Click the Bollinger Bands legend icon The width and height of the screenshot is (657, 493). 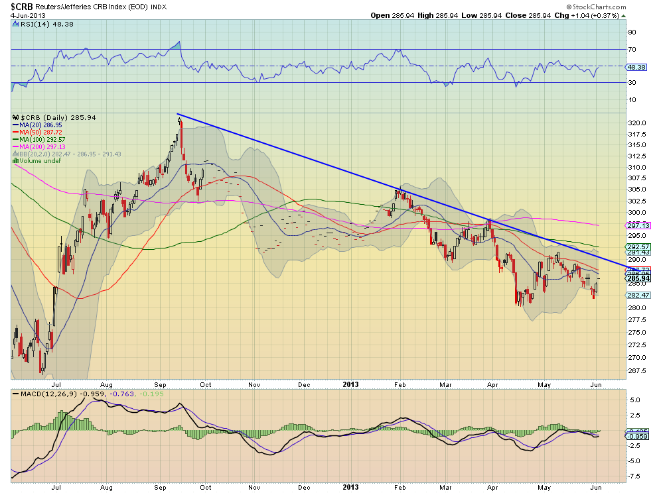click(x=16, y=153)
